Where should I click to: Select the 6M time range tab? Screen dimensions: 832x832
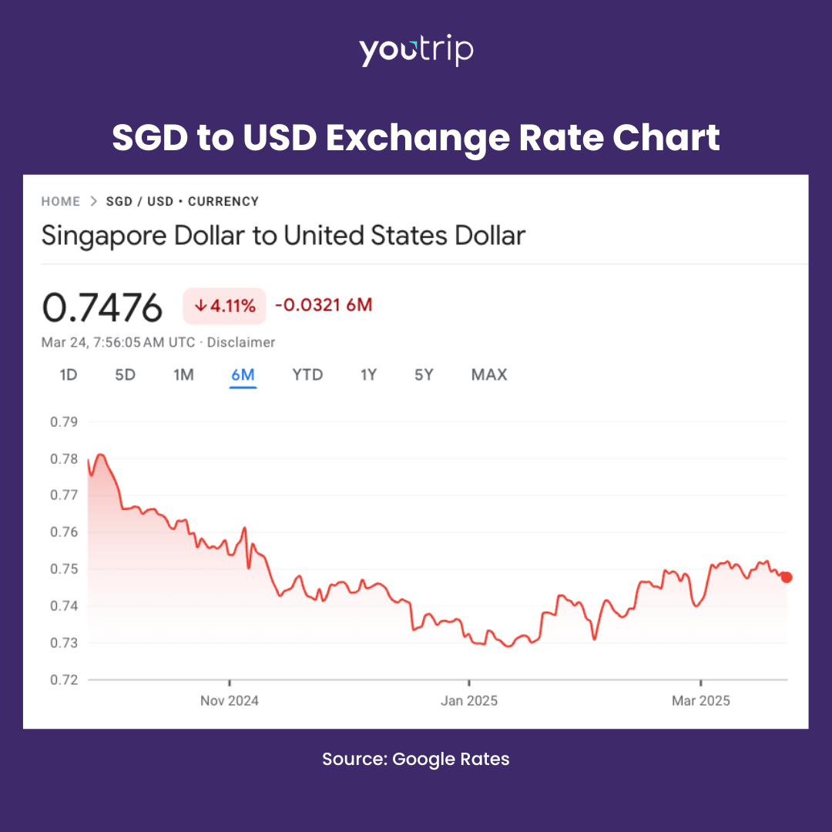point(243,375)
